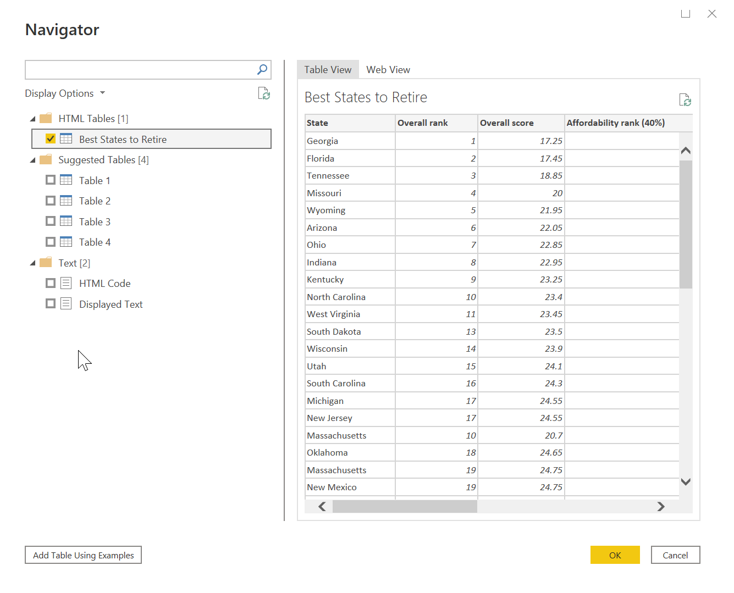Click the scroll right arrow in the preview
This screenshot has width=734, height=593.
tap(661, 506)
